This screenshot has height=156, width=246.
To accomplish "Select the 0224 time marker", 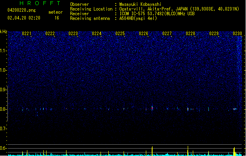I will pyautogui.click(x=97, y=34).
